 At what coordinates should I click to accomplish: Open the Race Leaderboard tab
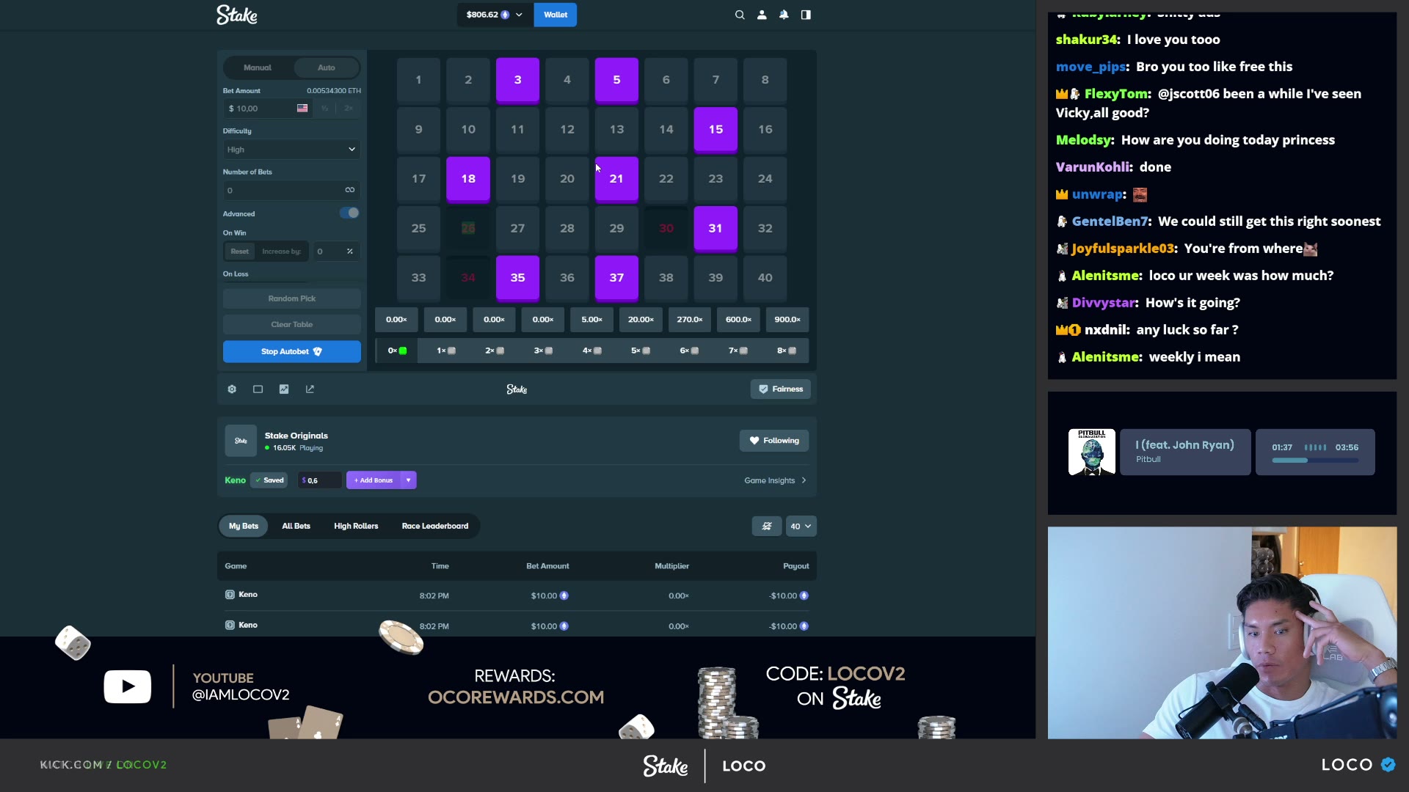pyautogui.click(x=435, y=526)
